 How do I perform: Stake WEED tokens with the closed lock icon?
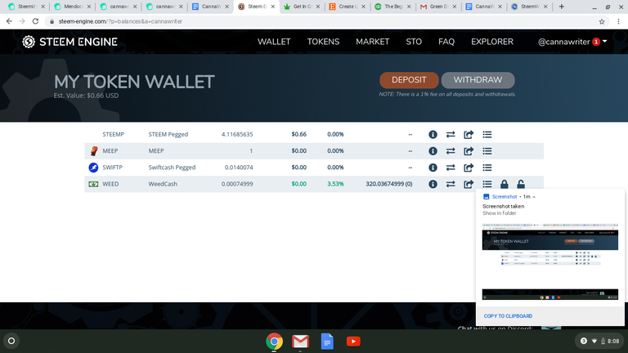click(505, 184)
